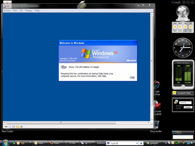Click the Help link in Welcome to Windows dialog
The image size is (195, 146).
132,78
